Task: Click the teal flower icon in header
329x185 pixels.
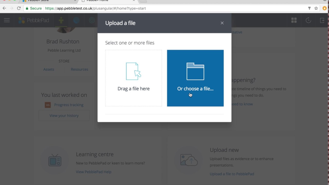Action: pos(92,20)
